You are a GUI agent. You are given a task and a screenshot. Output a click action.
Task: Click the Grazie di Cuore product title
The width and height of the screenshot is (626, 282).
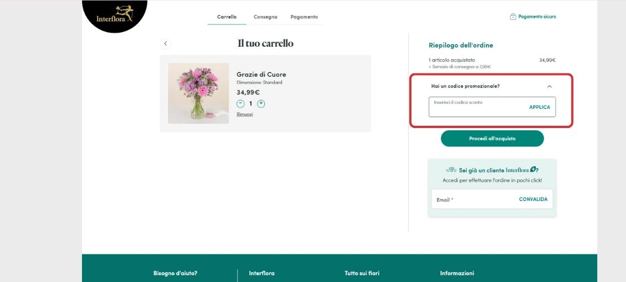pos(261,74)
